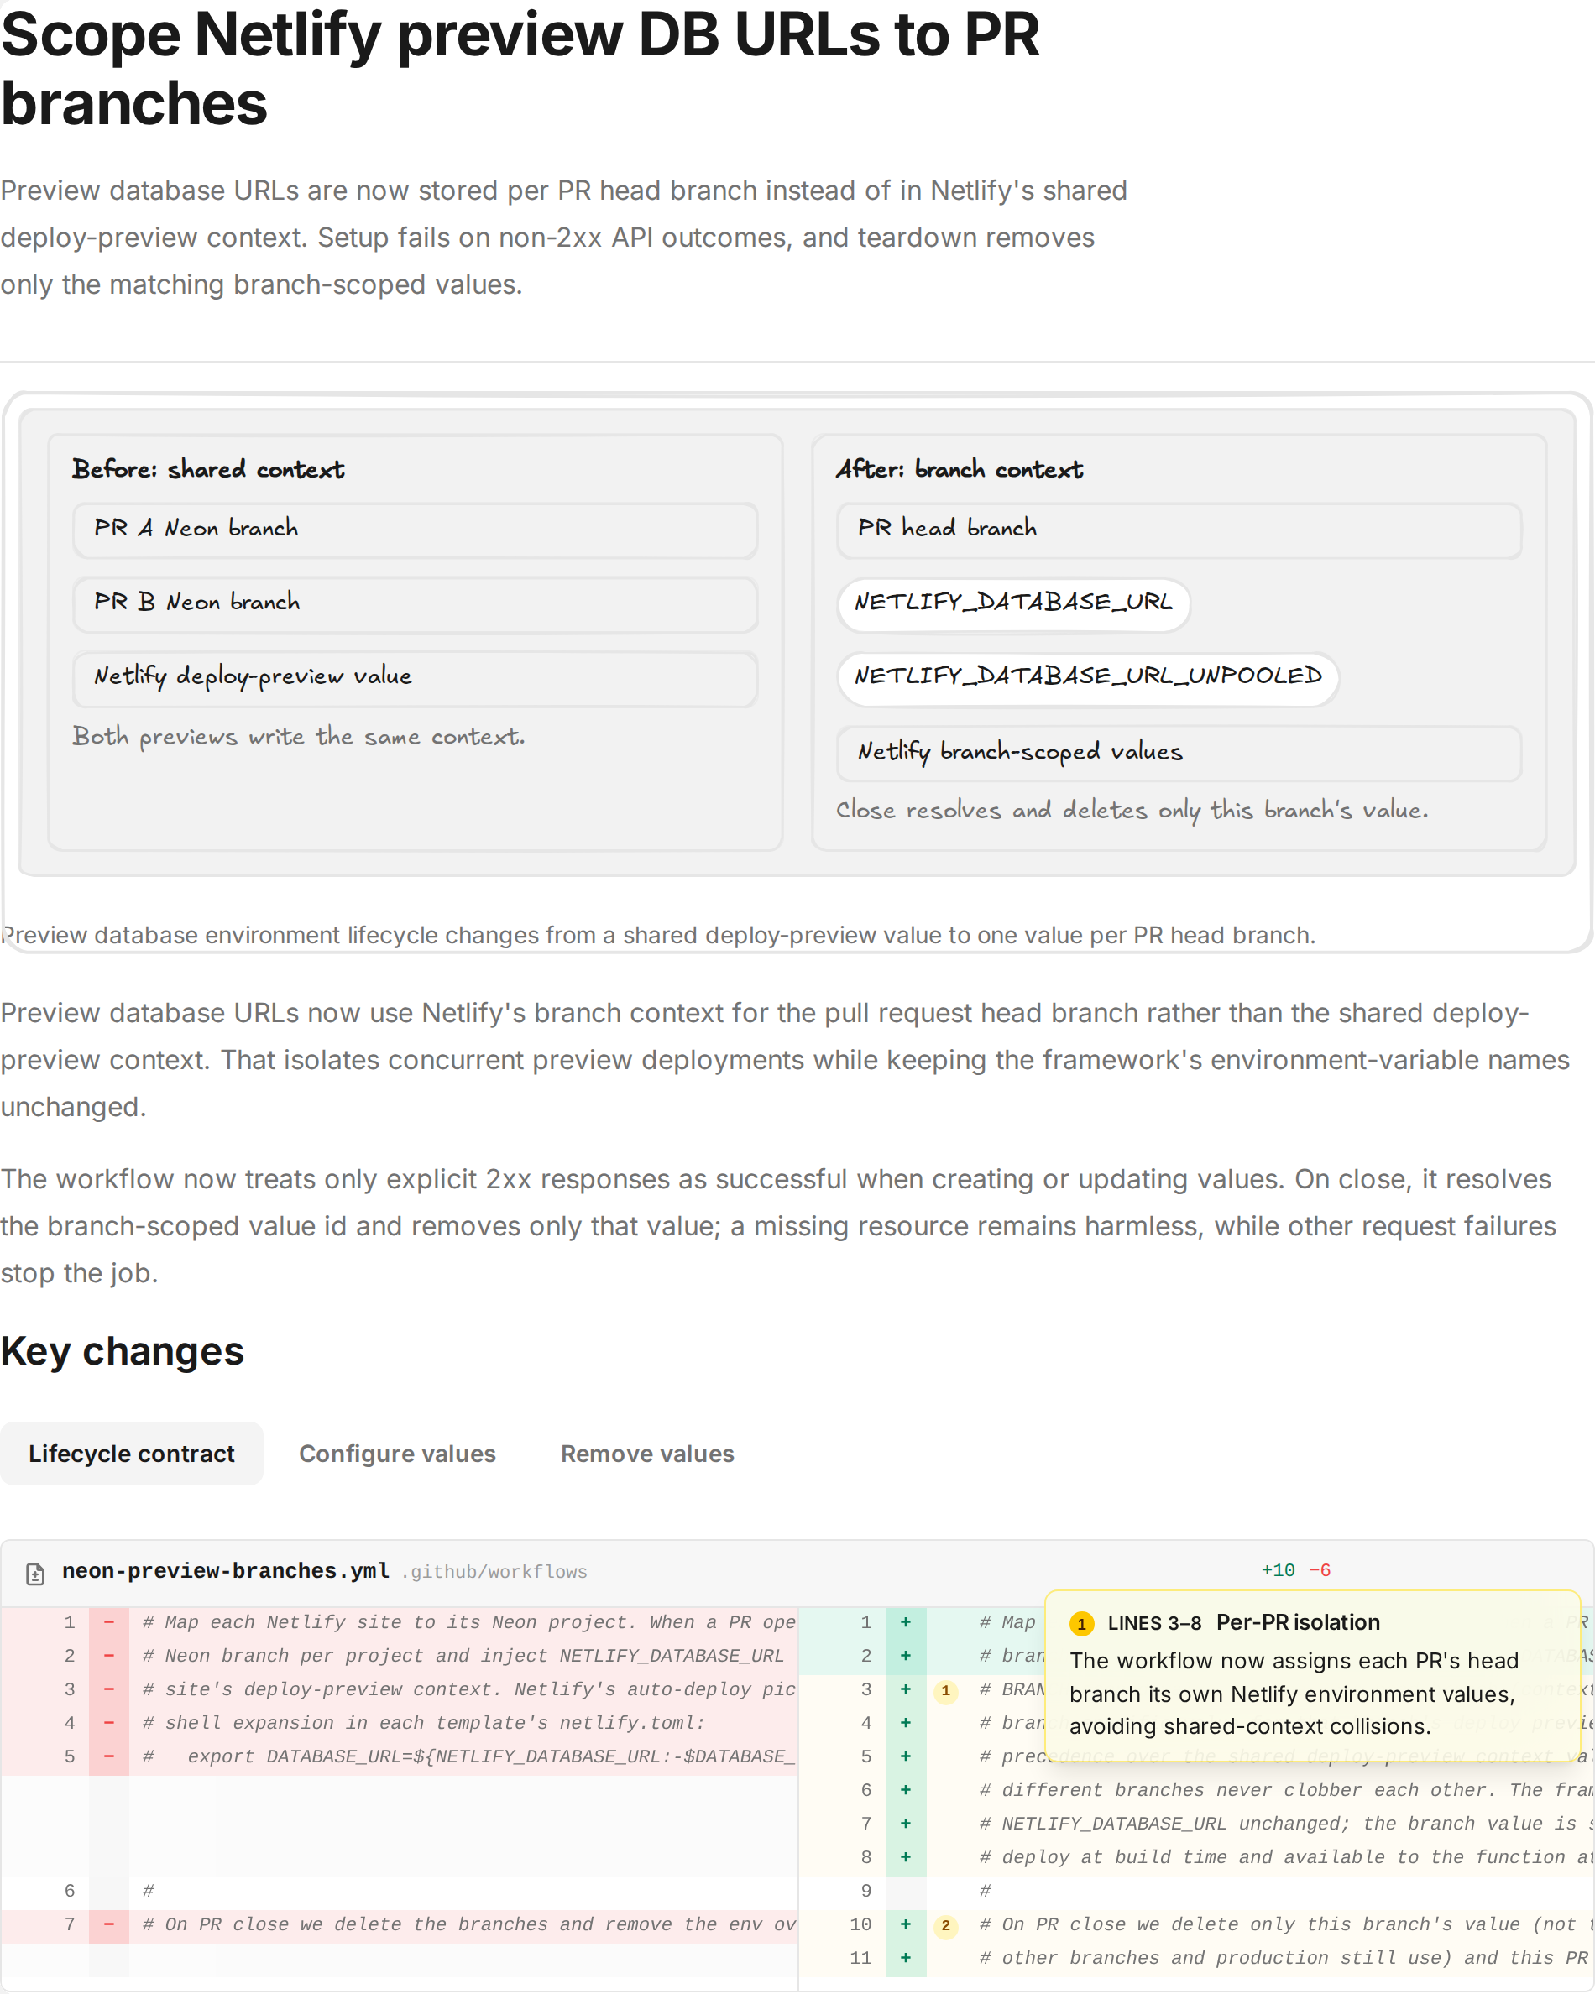
Task: Click the PR A Neon branch box
Action: coord(416,530)
